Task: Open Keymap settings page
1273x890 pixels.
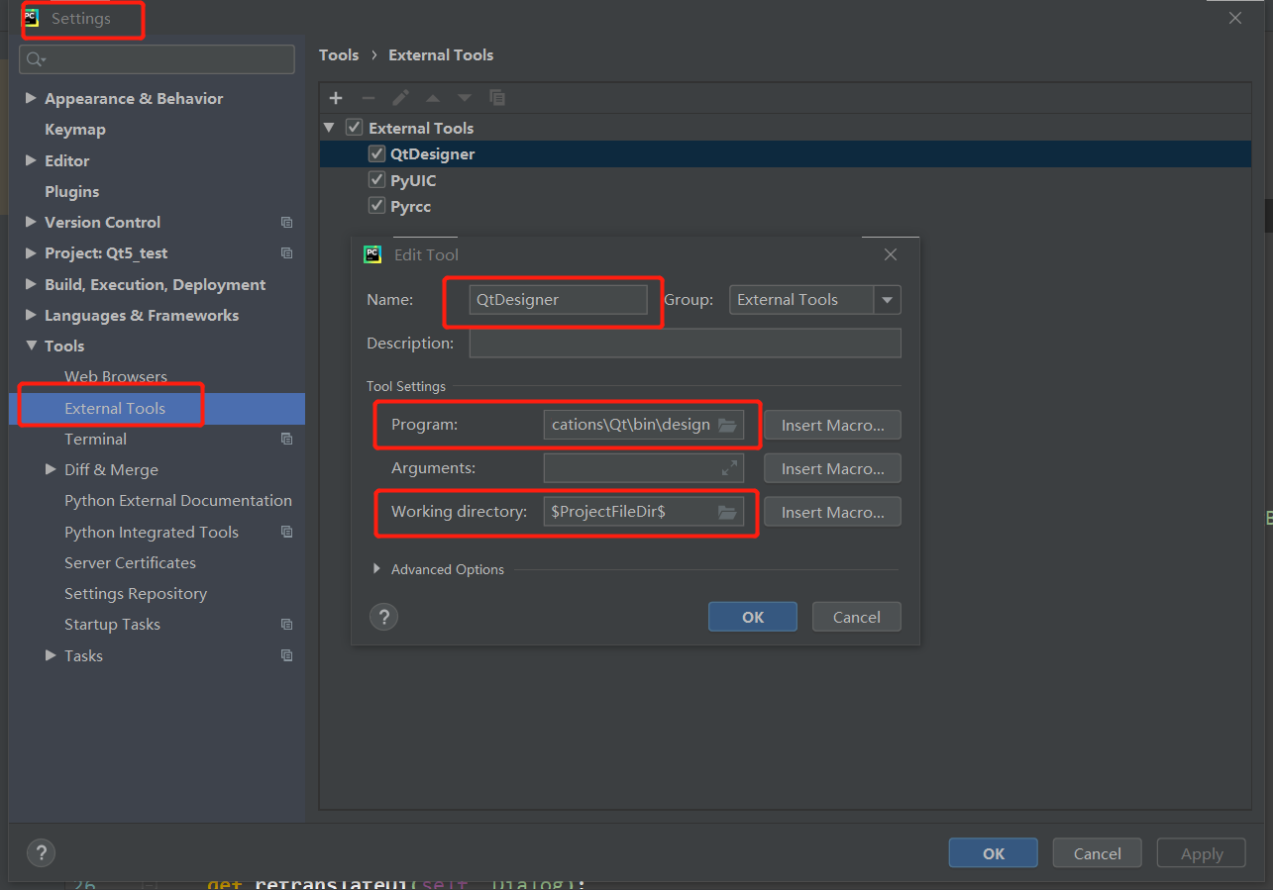Action: (75, 129)
